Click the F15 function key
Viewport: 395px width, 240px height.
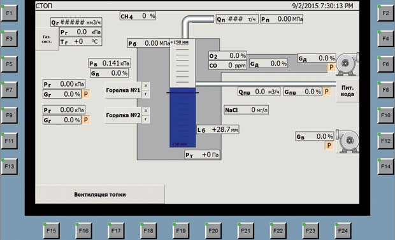pos(52,230)
